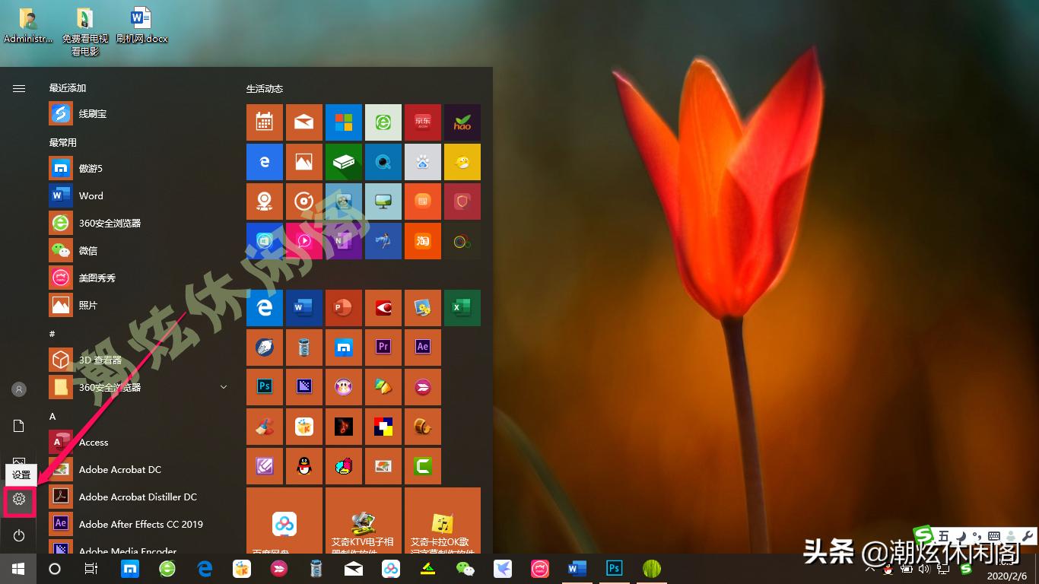Open WeChat from the taskbar
Screen dimensions: 1039x584
click(x=465, y=568)
